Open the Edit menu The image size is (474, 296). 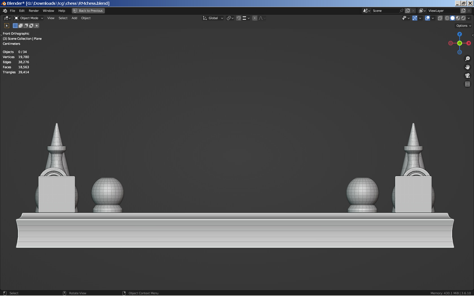click(x=22, y=11)
